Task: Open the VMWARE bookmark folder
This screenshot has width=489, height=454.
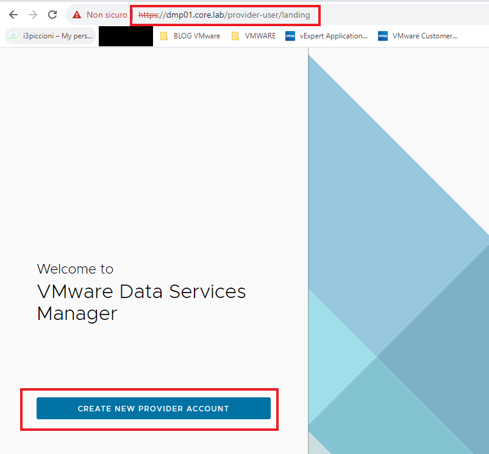Action: [x=254, y=36]
